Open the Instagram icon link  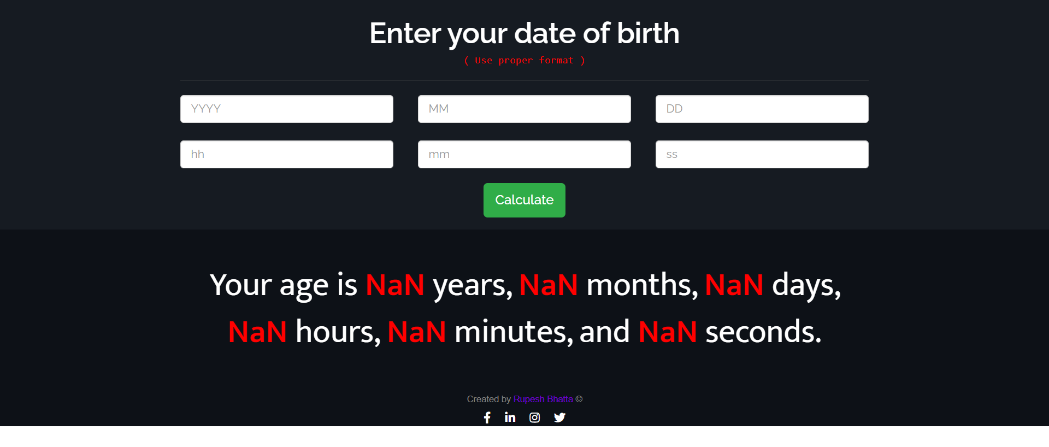pyautogui.click(x=534, y=417)
